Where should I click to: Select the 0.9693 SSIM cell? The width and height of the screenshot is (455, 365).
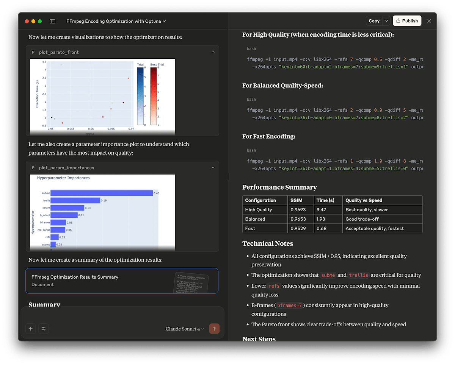(x=300, y=209)
